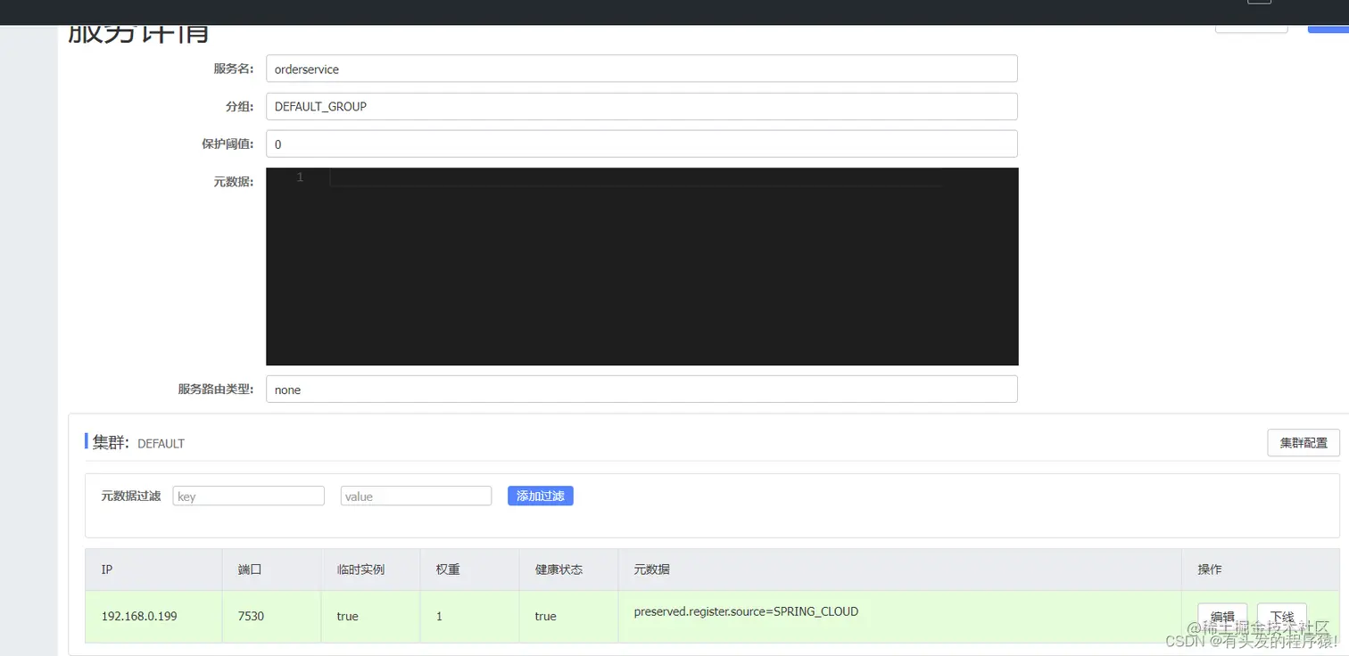Click the 权重 column header

click(x=469, y=570)
